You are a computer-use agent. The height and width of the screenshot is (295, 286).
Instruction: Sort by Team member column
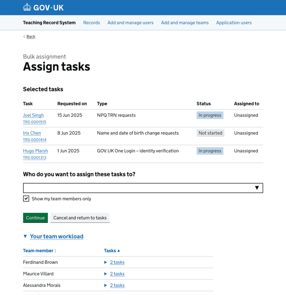coord(39,251)
